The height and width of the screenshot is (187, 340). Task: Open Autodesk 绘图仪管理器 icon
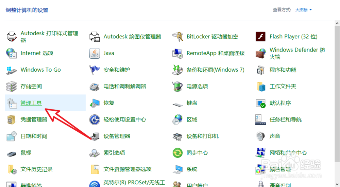(x=95, y=37)
